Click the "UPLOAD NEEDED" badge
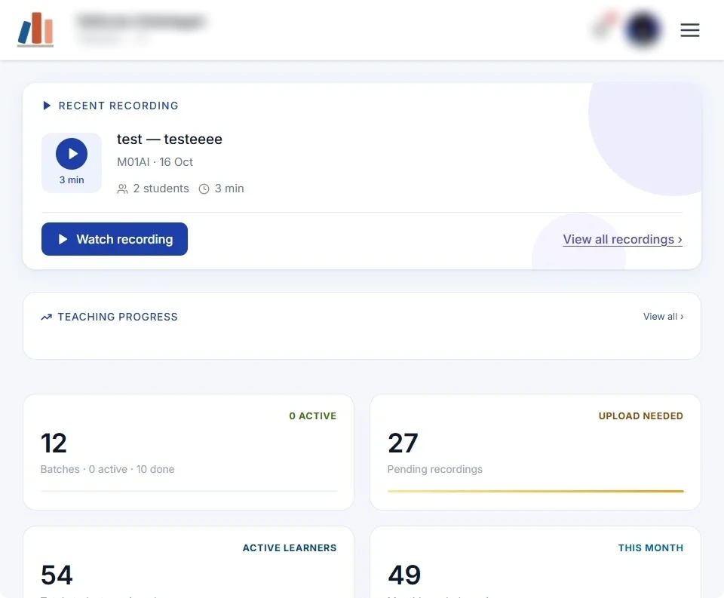Viewport: 724px width, 598px height. coord(640,416)
